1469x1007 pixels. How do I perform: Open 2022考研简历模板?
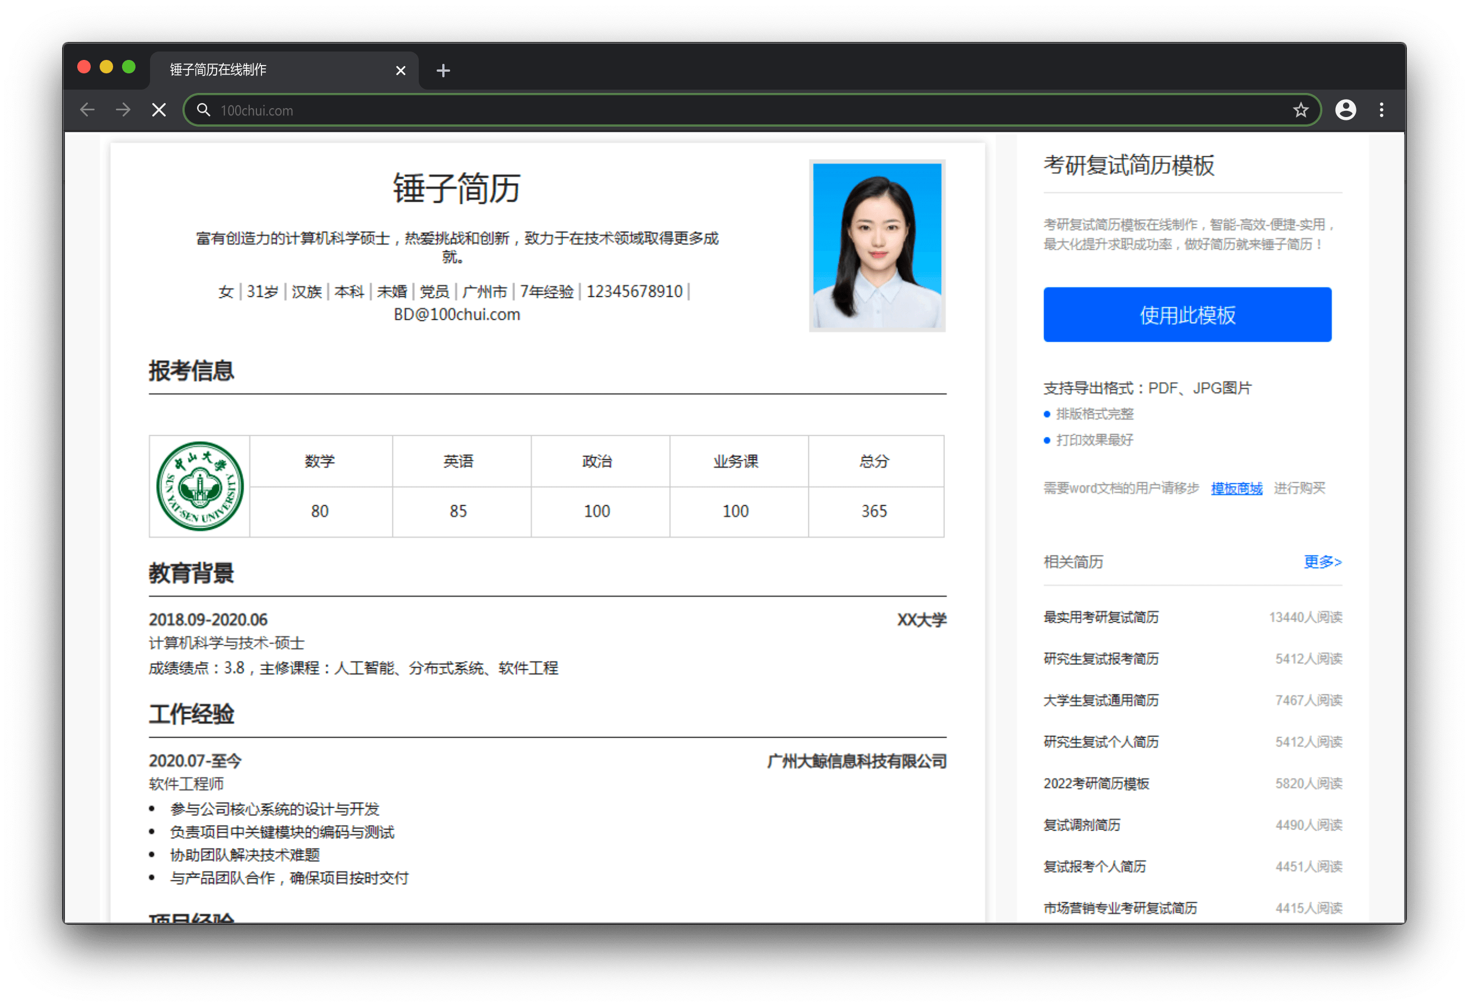[x=1096, y=783]
